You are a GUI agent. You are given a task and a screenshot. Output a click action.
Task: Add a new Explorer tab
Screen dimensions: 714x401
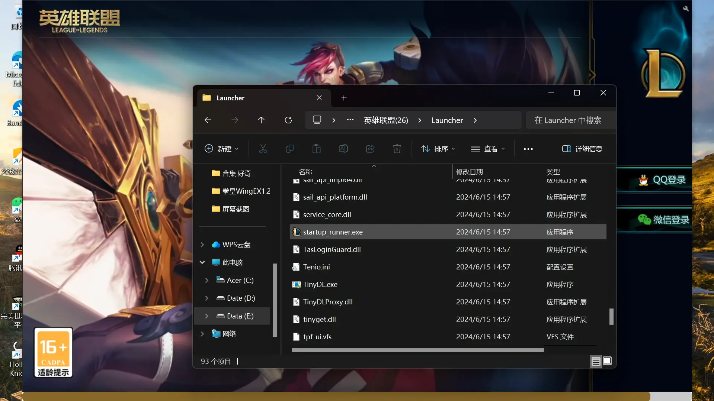tap(344, 98)
